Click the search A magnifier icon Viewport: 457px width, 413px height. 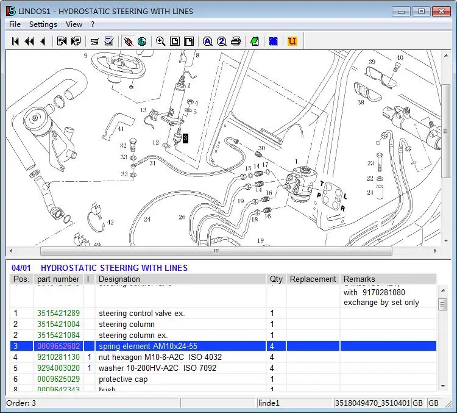tap(208, 41)
